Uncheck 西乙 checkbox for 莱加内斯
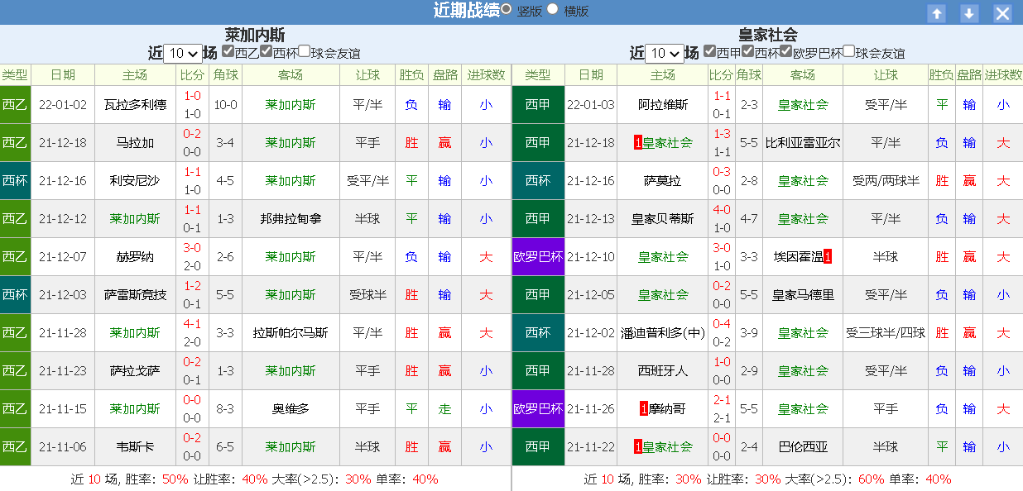This screenshot has width=1023, height=491. pos(228,51)
